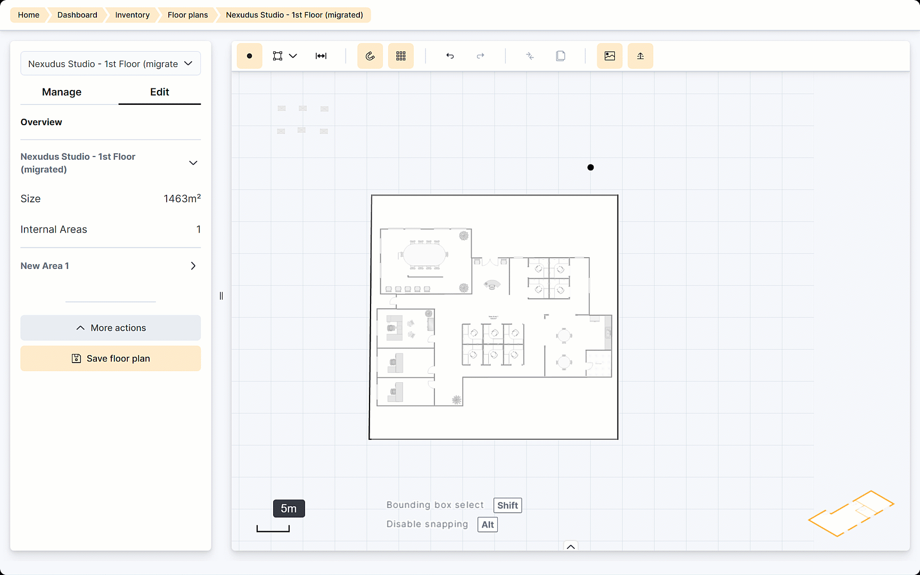Click the black point marker on canvas
This screenshot has height=575, width=920.
tap(590, 168)
